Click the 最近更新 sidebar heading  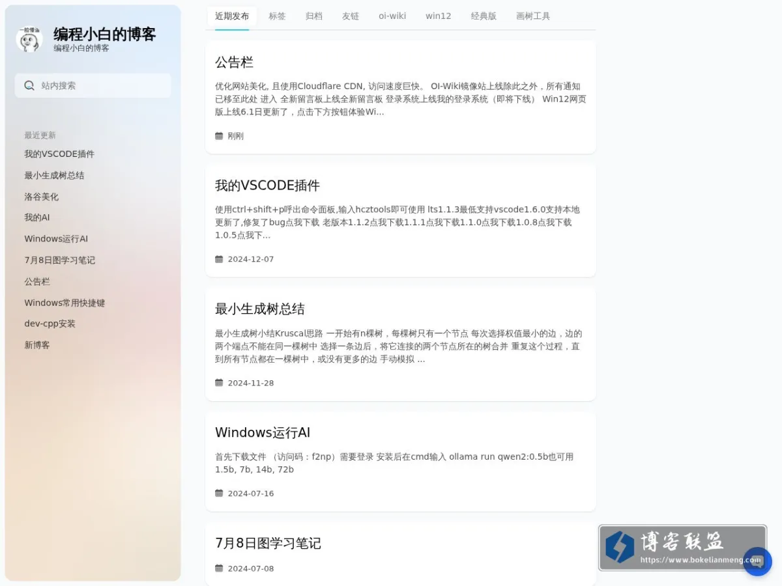pyautogui.click(x=40, y=135)
